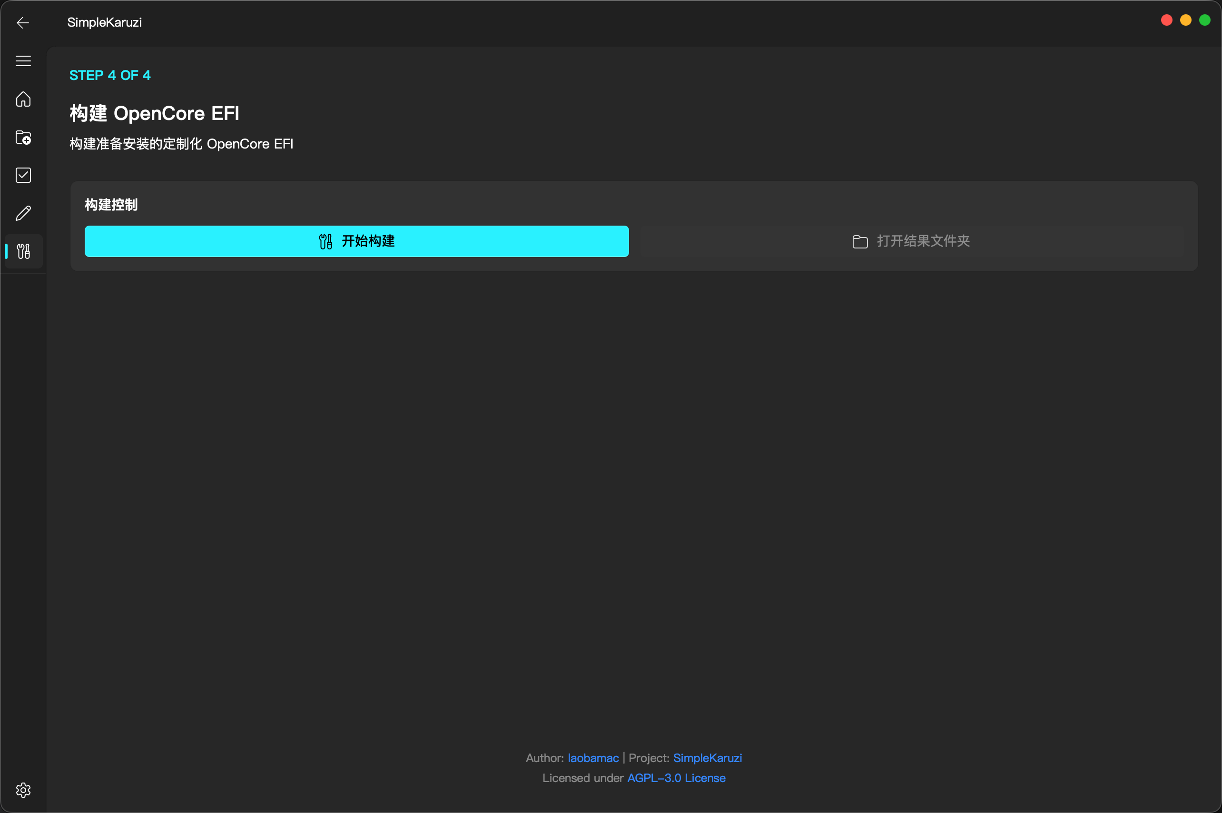Open the AGPL-3.0 License link
The width and height of the screenshot is (1222, 813).
click(676, 778)
